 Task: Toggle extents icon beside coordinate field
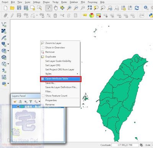tap(142, 145)
